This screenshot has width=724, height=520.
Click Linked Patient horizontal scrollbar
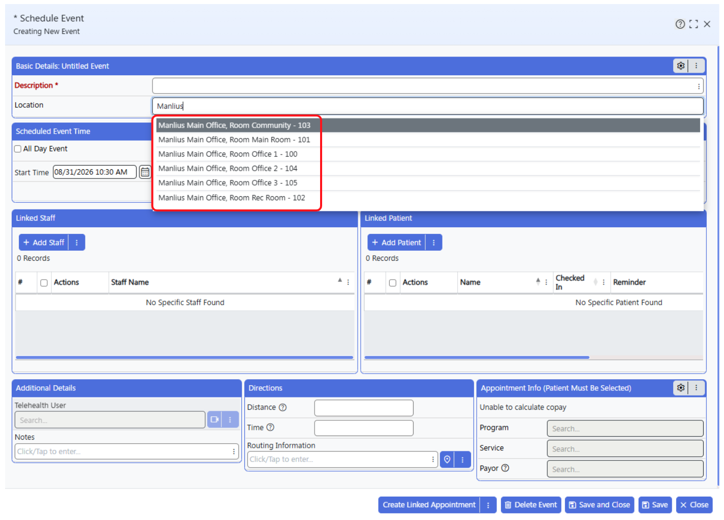477,357
